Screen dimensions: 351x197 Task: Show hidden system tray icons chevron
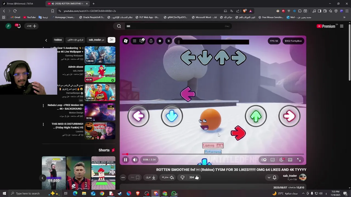(x=303, y=193)
